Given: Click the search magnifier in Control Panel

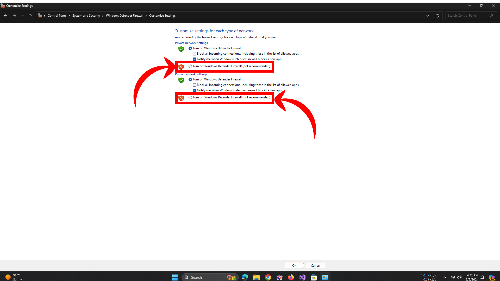Looking at the screenshot, I should tap(491, 16).
